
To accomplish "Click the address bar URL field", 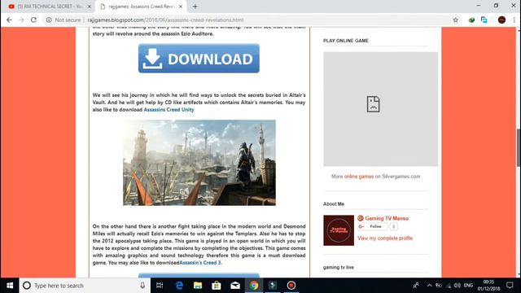I will coord(165,20).
